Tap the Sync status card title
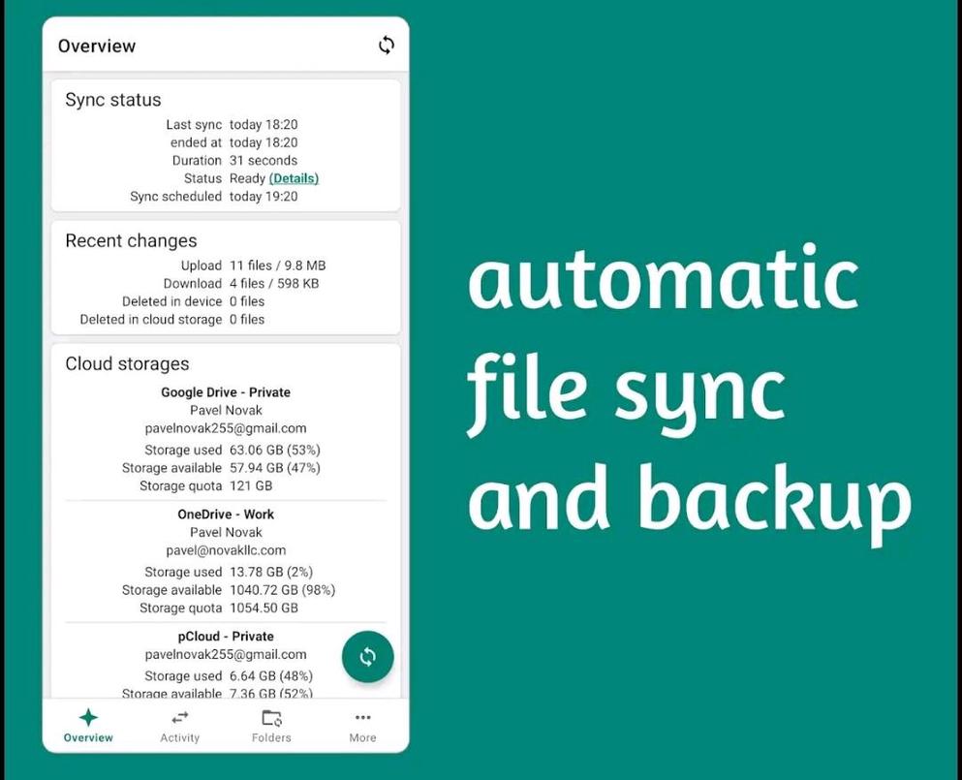This screenshot has width=962, height=780. [113, 100]
